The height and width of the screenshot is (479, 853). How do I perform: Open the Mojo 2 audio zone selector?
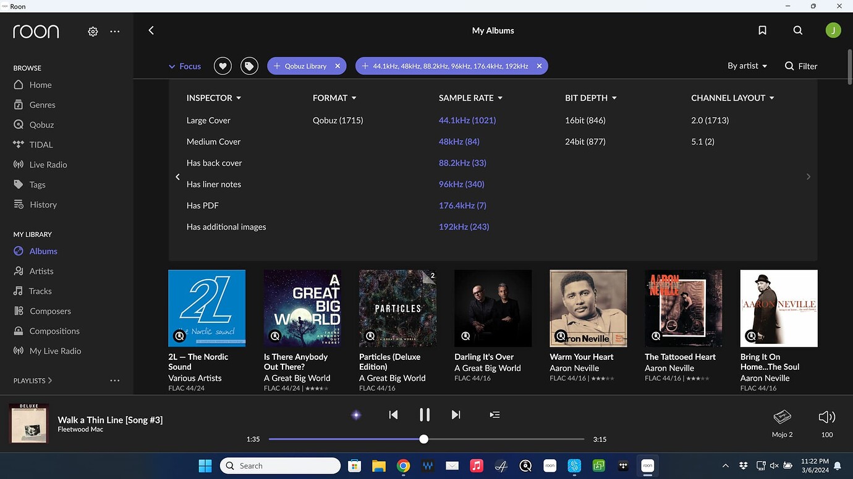coord(781,422)
